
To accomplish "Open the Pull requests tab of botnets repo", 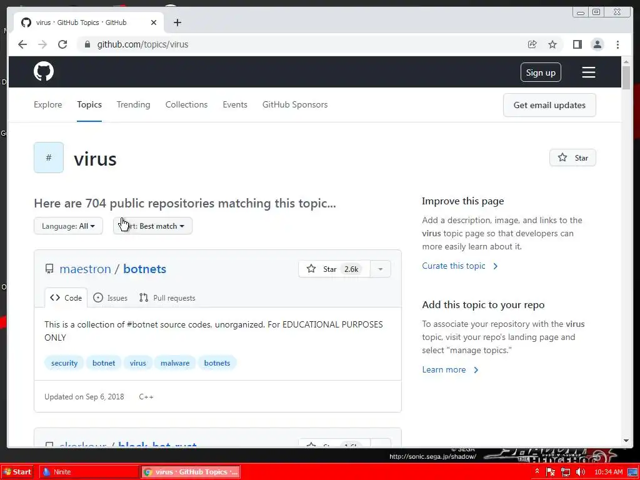I will click(167, 298).
